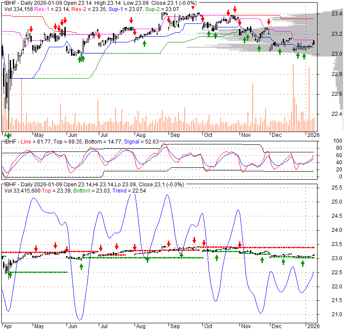Click the 23.4 price label on the top chart axis
Viewport: 344px width, 329px height.
(x=337, y=14)
